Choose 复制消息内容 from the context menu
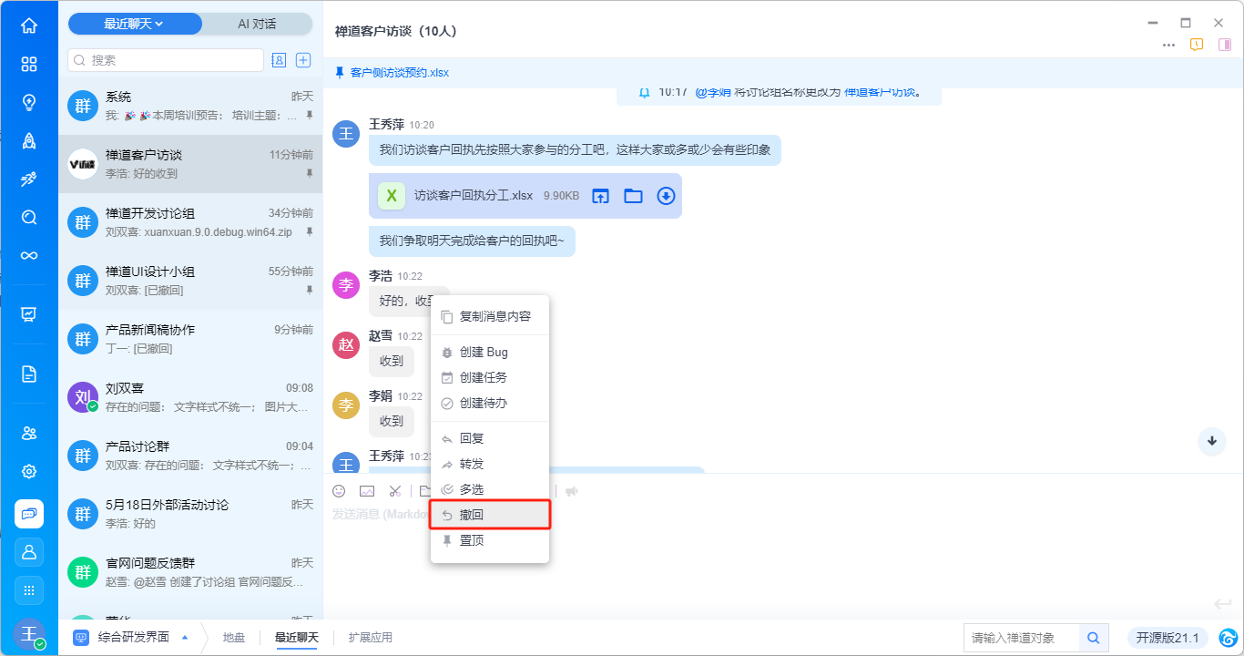Image resolution: width=1244 pixels, height=656 pixels. pyautogui.click(x=490, y=316)
